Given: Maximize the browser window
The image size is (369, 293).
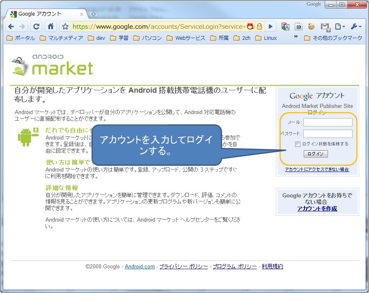Looking at the screenshot, I should coord(341,5).
